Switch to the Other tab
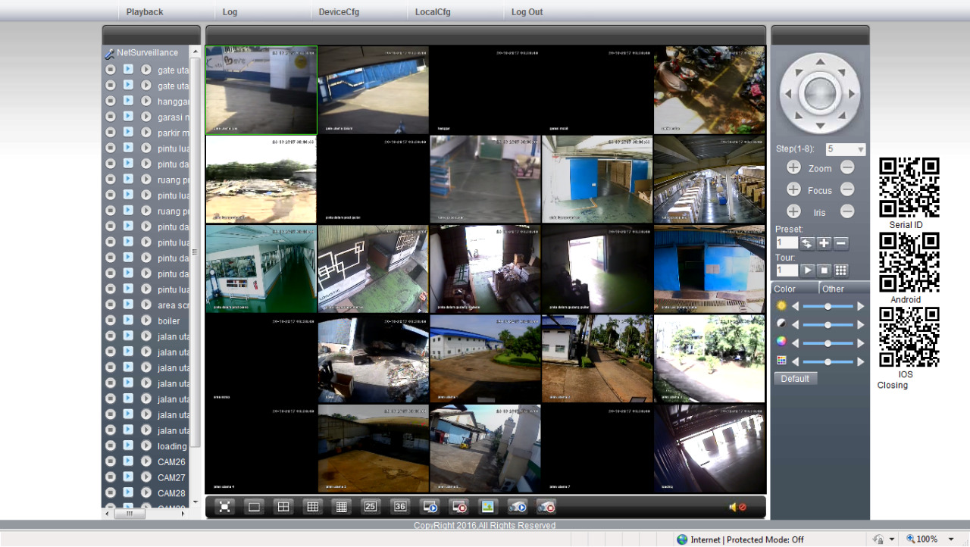This screenshot has width=970, height=547. point(832,289)
